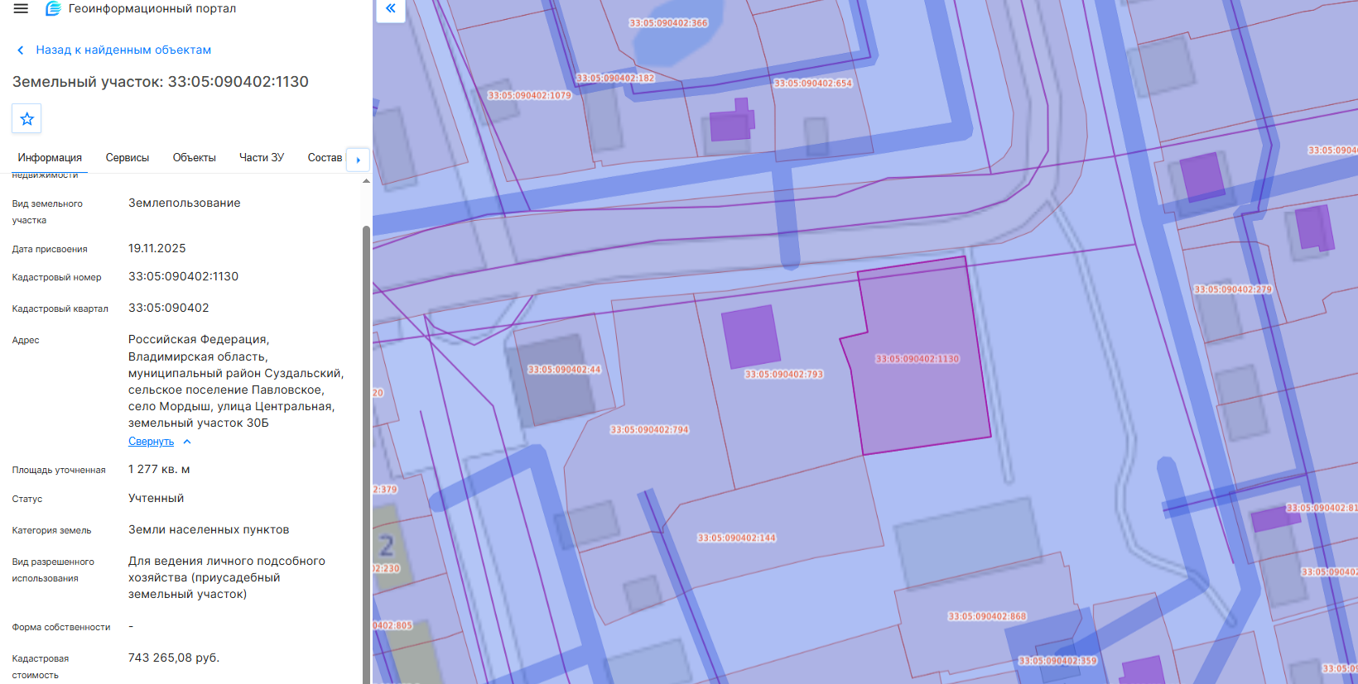Click the chevron next to Свернуть
1358x684 pixels.
tap(187, 442)
